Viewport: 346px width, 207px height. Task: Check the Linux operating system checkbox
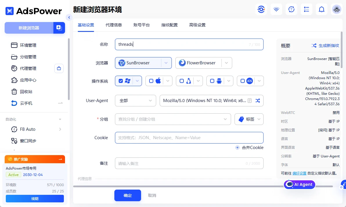(x=182, y=81)
